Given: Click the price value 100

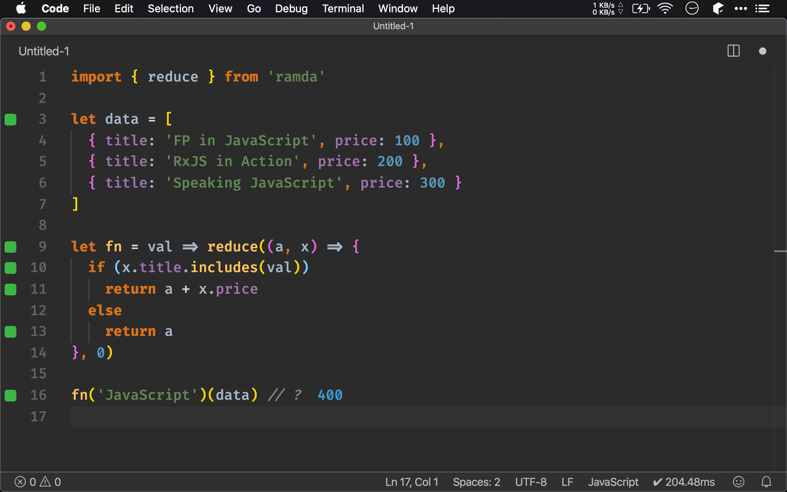Looking at the screenshot, I should pyautogui.click(x=407, y=140).
